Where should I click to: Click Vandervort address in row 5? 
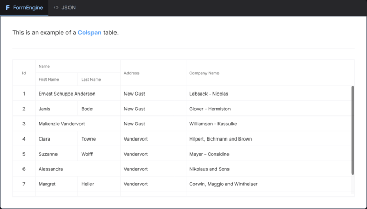[153, 154]
